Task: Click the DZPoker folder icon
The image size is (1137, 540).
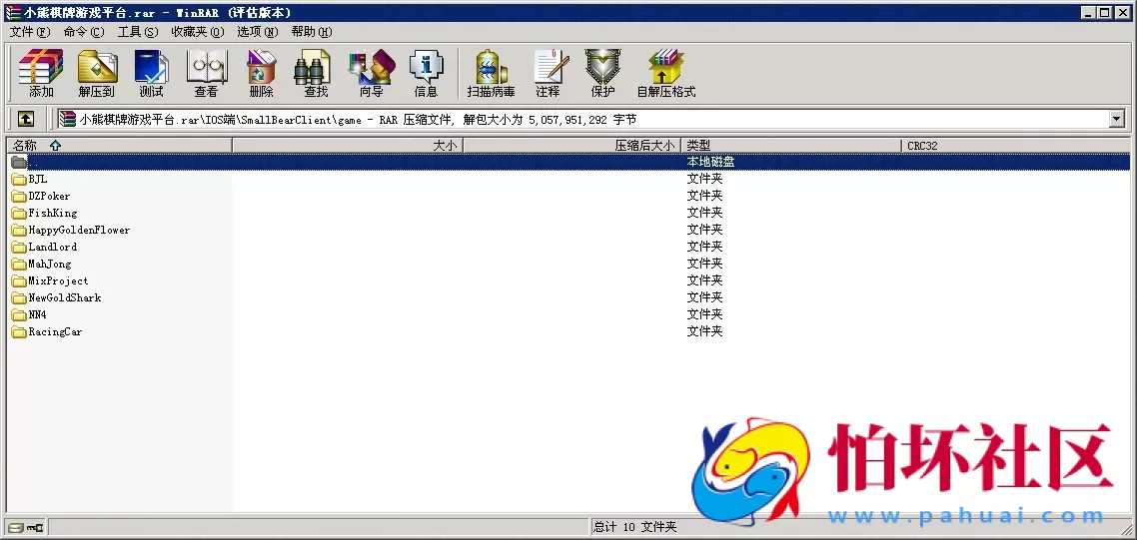Action: [19, 196]
